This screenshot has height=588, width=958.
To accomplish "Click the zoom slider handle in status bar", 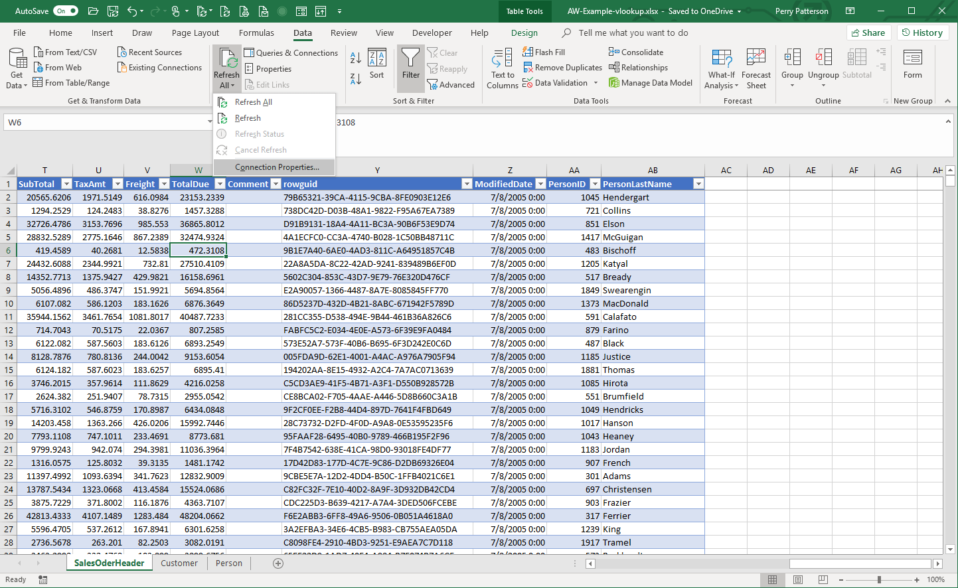I will click(x=879, y=579).
